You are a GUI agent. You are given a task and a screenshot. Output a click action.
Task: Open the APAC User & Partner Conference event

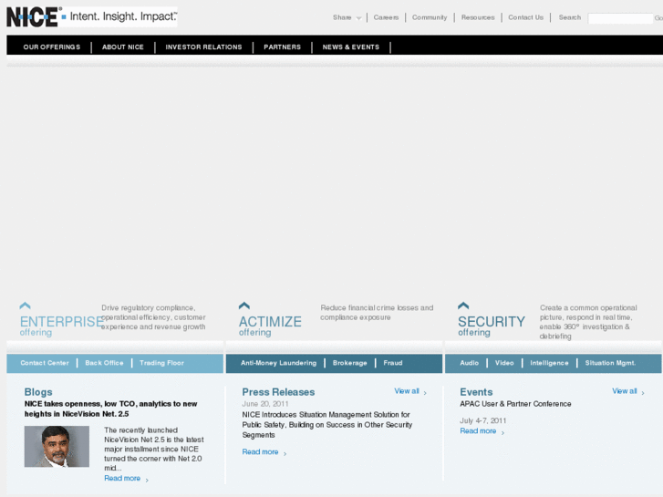pos(515,404)
